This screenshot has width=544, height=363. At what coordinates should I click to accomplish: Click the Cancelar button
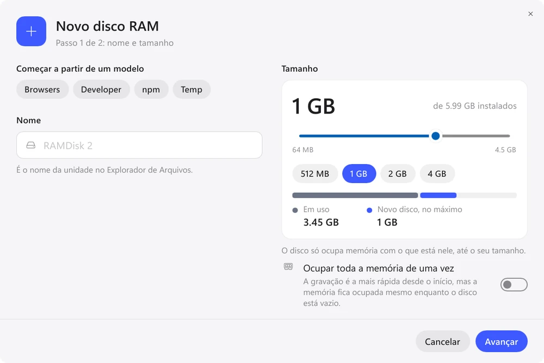(x=442, y=341)
